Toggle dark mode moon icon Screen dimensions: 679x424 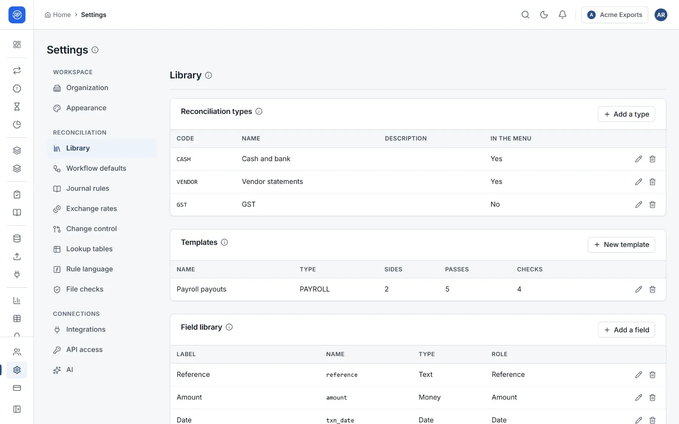[x=544, y=15]
